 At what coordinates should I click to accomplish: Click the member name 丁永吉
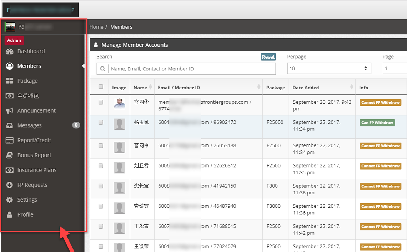(141, 226)
